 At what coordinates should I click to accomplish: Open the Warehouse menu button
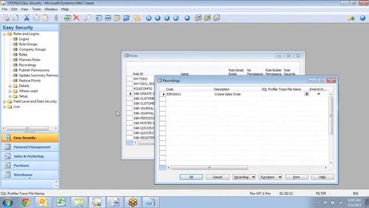29,174
